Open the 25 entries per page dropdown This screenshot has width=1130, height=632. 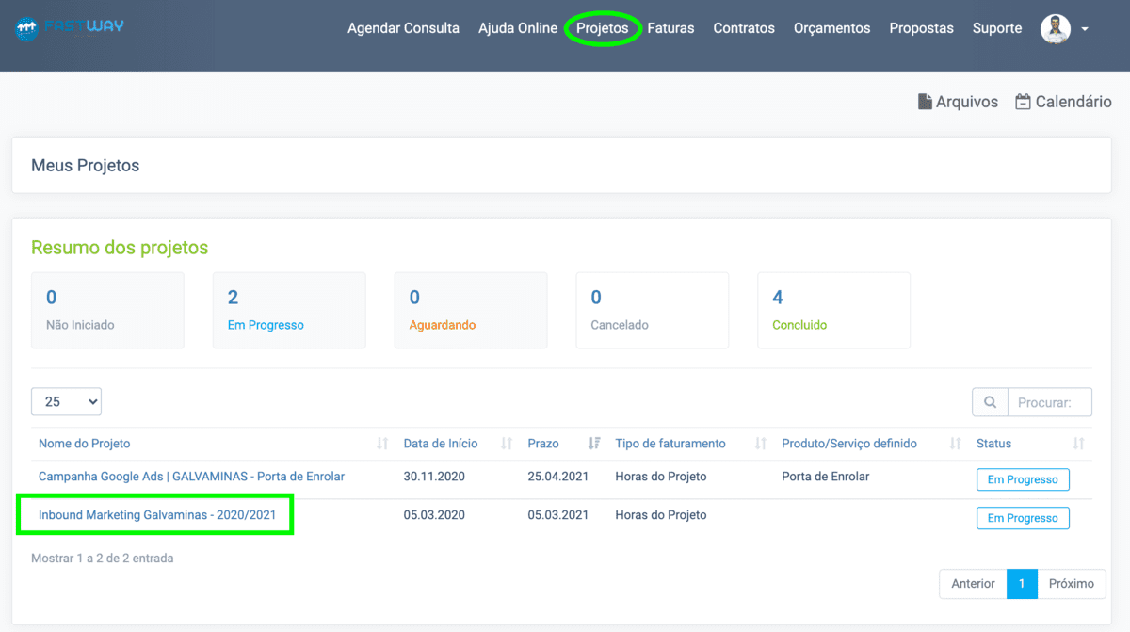tap(66, 402)
